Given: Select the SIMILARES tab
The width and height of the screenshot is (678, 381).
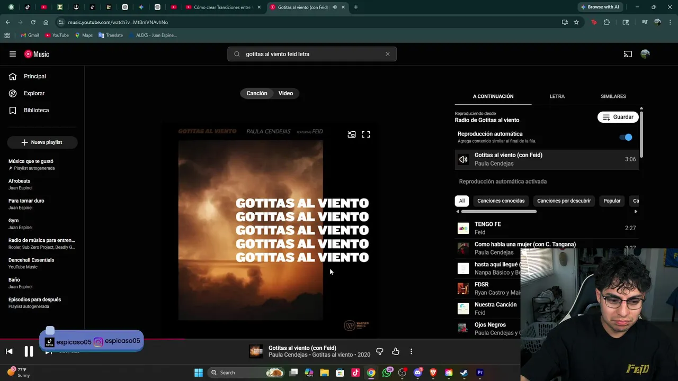Looking at the screenshot, I should [x=613, y=96].
